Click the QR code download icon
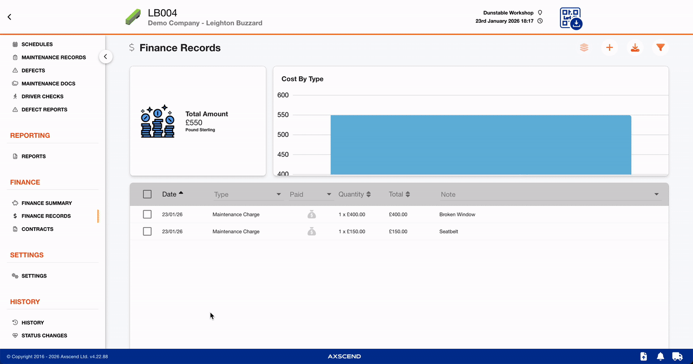 pyautogui.click(x=570, y=18)
